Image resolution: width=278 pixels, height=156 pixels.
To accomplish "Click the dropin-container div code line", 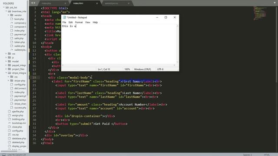I will tap(85, 116).
